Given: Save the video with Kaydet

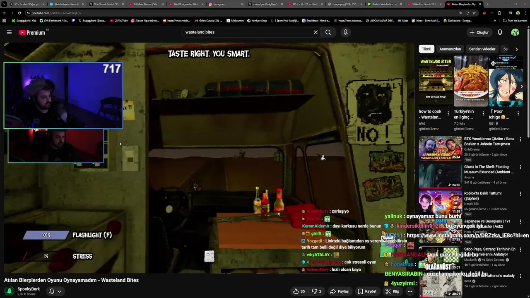Looking at the screenshot, I should [367, 291].
